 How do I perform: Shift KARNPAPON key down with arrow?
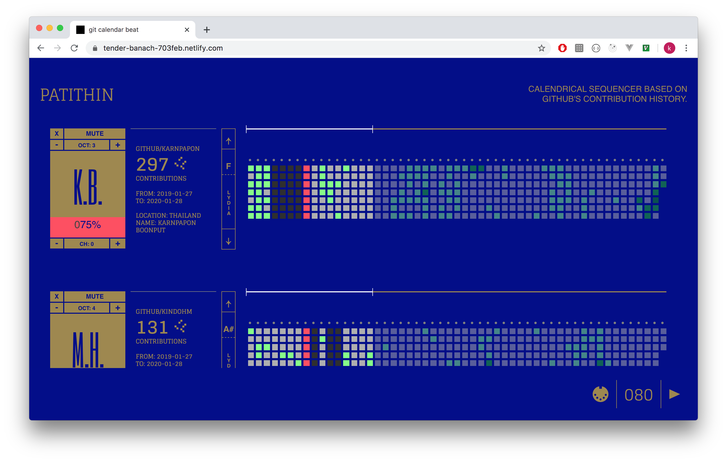[x=228, y=241]
